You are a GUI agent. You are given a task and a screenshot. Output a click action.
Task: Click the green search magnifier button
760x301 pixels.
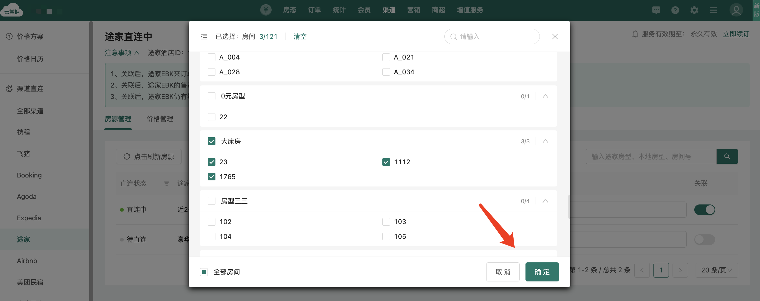[x=727, y=156]
